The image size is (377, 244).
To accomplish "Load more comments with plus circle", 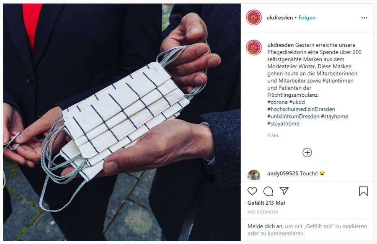I will pos(307,152).
